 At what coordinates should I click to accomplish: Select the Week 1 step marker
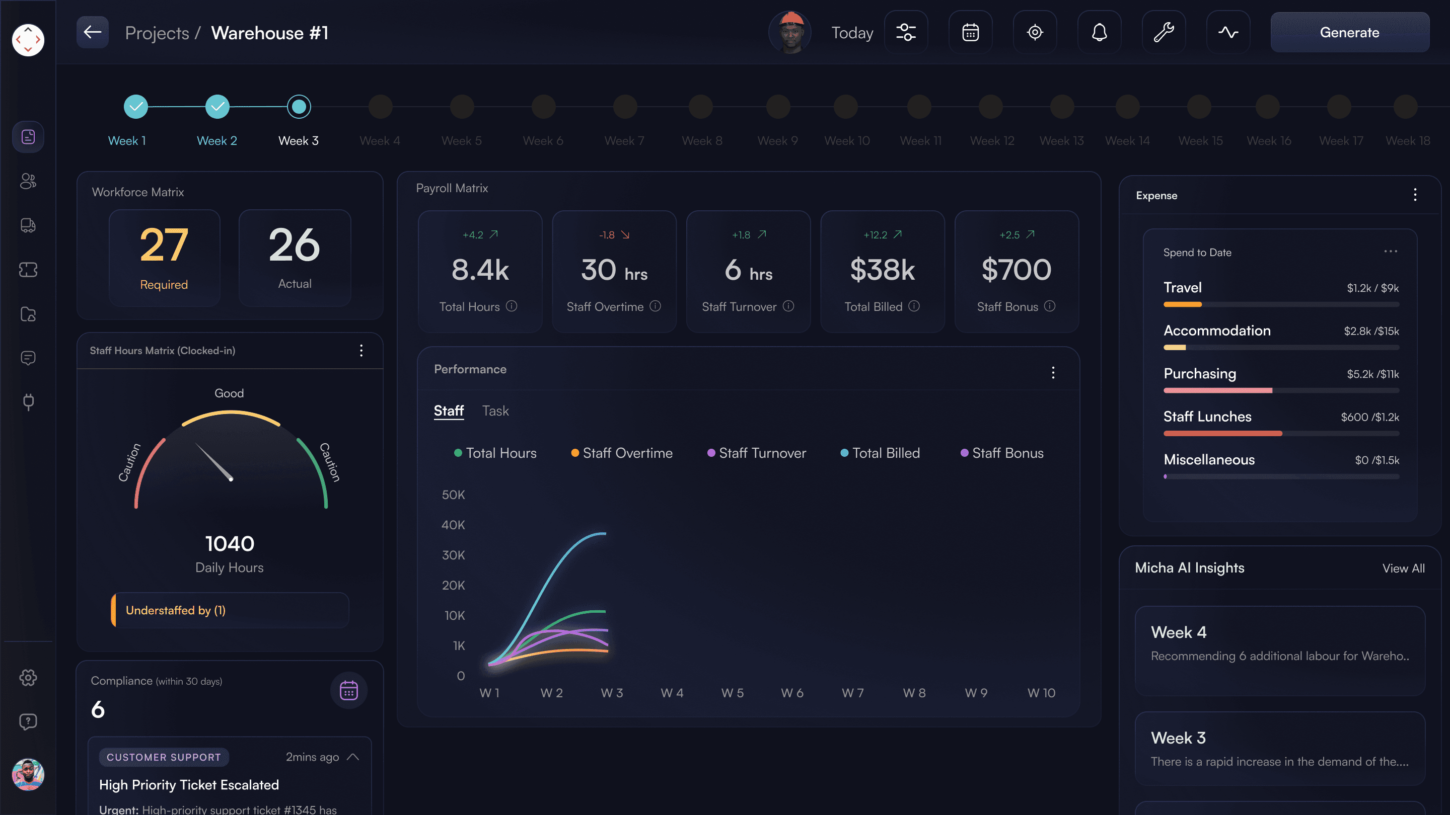135,106
